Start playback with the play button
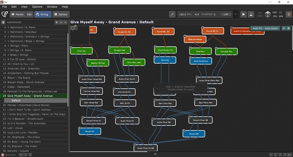 (x=243, y=14)
